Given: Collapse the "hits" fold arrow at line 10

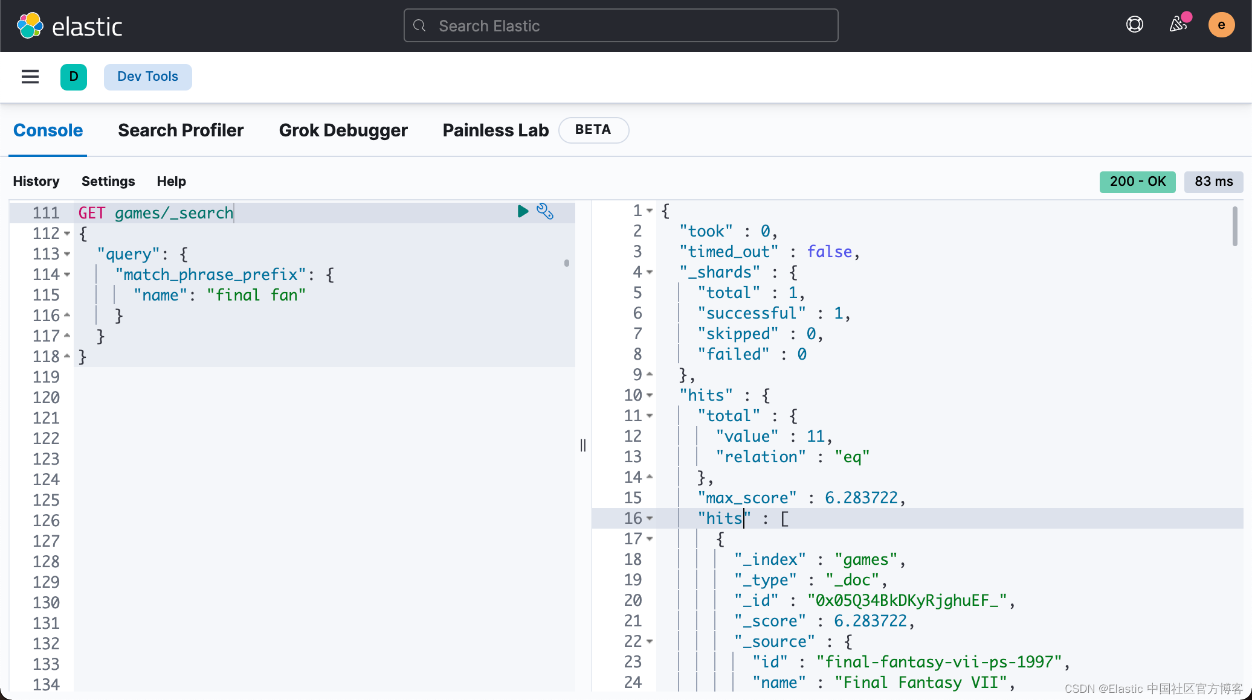Looking at the screenshot, I should 650,395.
